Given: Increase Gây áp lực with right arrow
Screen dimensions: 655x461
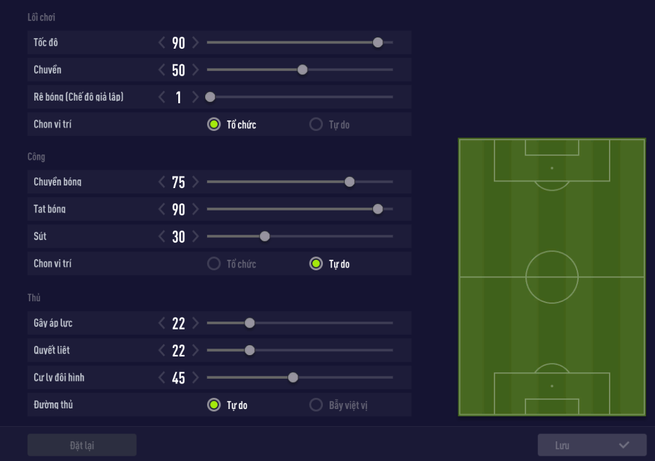Looking at the screenshot, I should click(x=195, y=323).
